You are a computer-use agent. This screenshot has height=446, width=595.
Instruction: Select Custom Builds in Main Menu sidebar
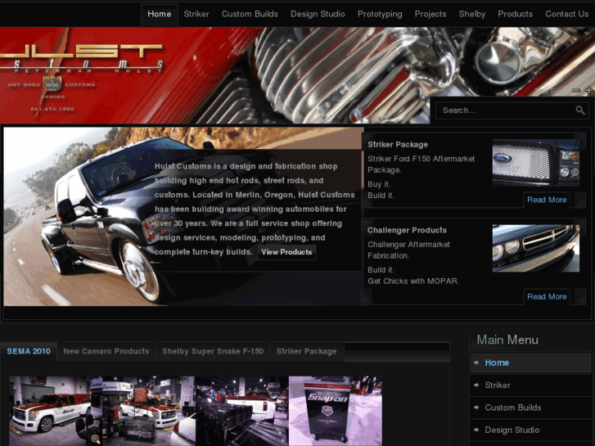coord(530,408)
